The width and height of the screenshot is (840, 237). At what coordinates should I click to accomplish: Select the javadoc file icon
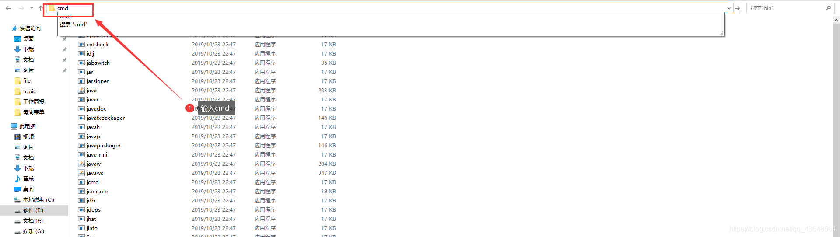[81, 109]
